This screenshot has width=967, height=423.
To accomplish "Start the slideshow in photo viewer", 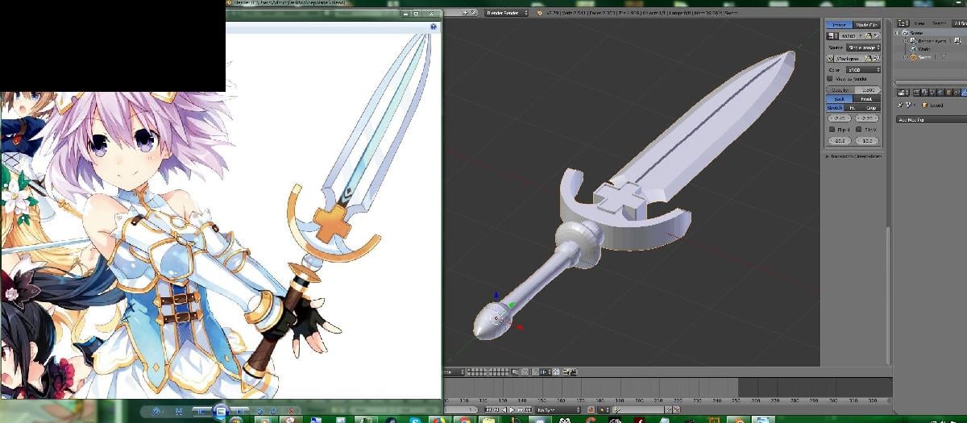I will click(x=221, y=411).
